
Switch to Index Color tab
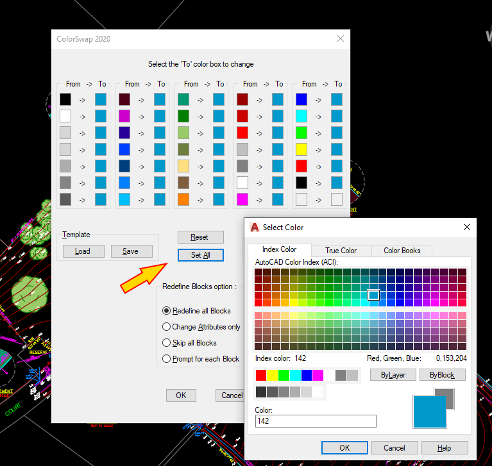279,249
